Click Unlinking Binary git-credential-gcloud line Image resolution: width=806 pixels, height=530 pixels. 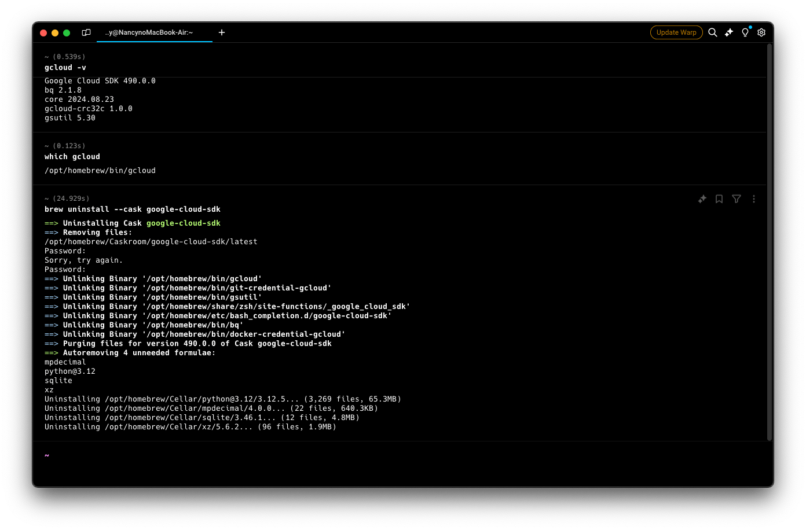(188, 288)
